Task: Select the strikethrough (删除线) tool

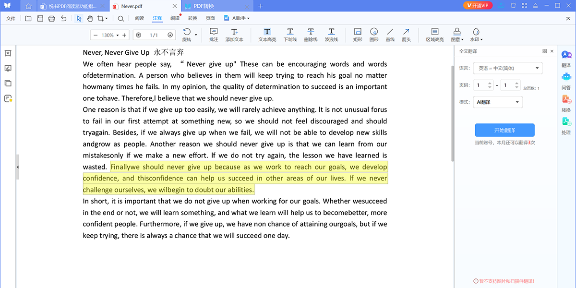Action: 311,34
